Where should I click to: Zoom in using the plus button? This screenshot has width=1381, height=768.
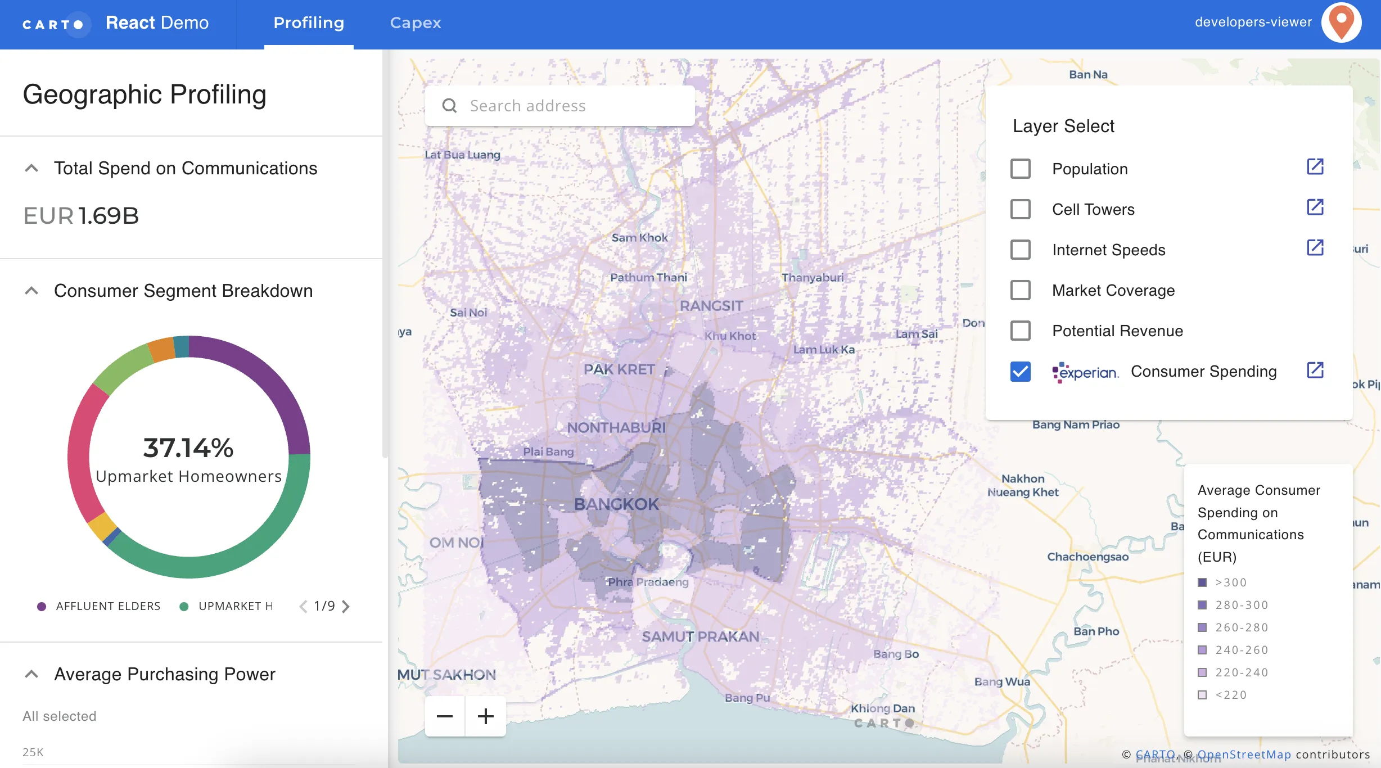486,716
